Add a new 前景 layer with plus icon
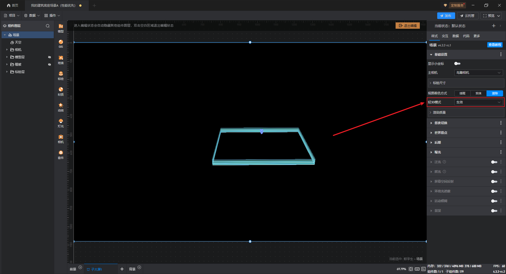Screen dimensions: 506x274 pos(80,267)
